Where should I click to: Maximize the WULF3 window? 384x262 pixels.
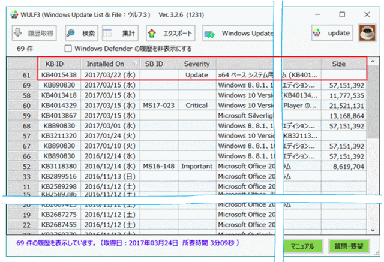point(342,14)
